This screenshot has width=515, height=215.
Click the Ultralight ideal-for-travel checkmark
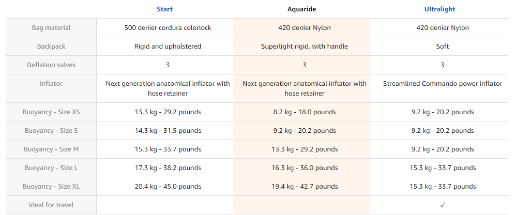tap(443, 205)
